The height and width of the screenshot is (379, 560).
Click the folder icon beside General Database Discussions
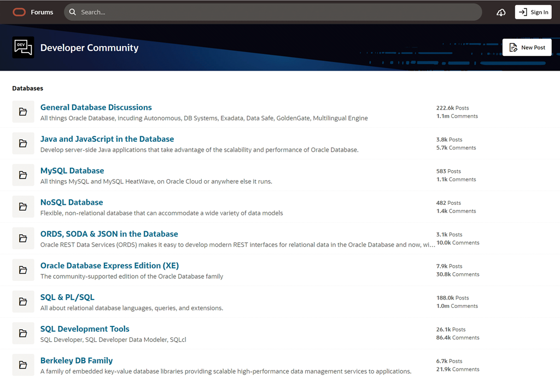pos(23,112)
